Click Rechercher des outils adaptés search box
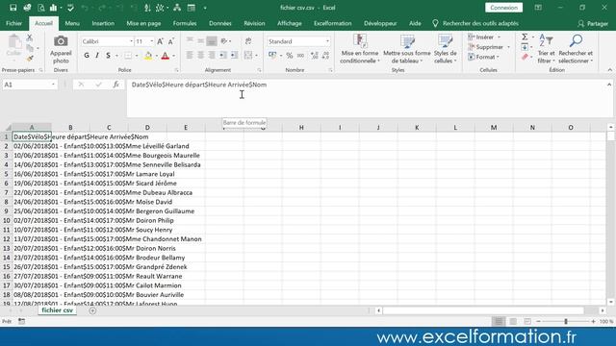 tap(475, 23)
